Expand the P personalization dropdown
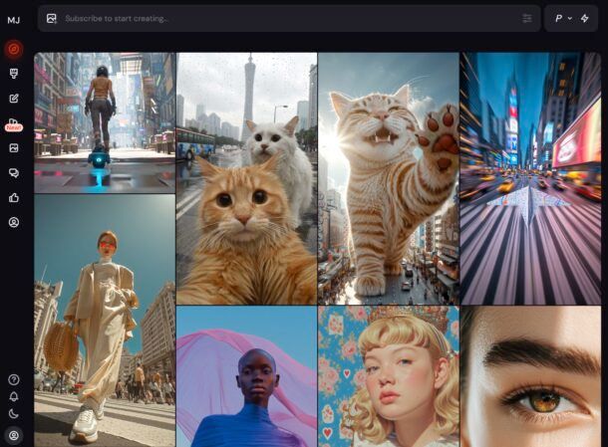 pyautogui.click(x=563, y=18)
